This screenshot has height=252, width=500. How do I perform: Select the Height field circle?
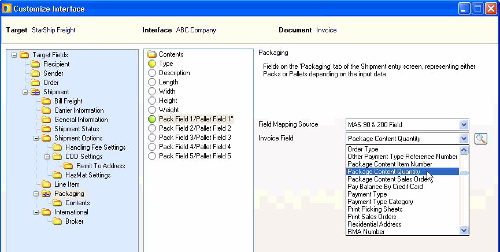click(152, 101)
